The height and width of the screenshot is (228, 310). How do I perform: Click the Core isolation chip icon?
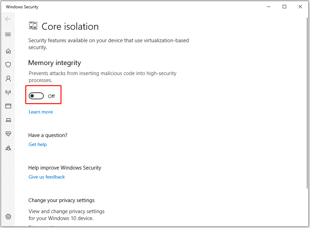click(33, 26)
